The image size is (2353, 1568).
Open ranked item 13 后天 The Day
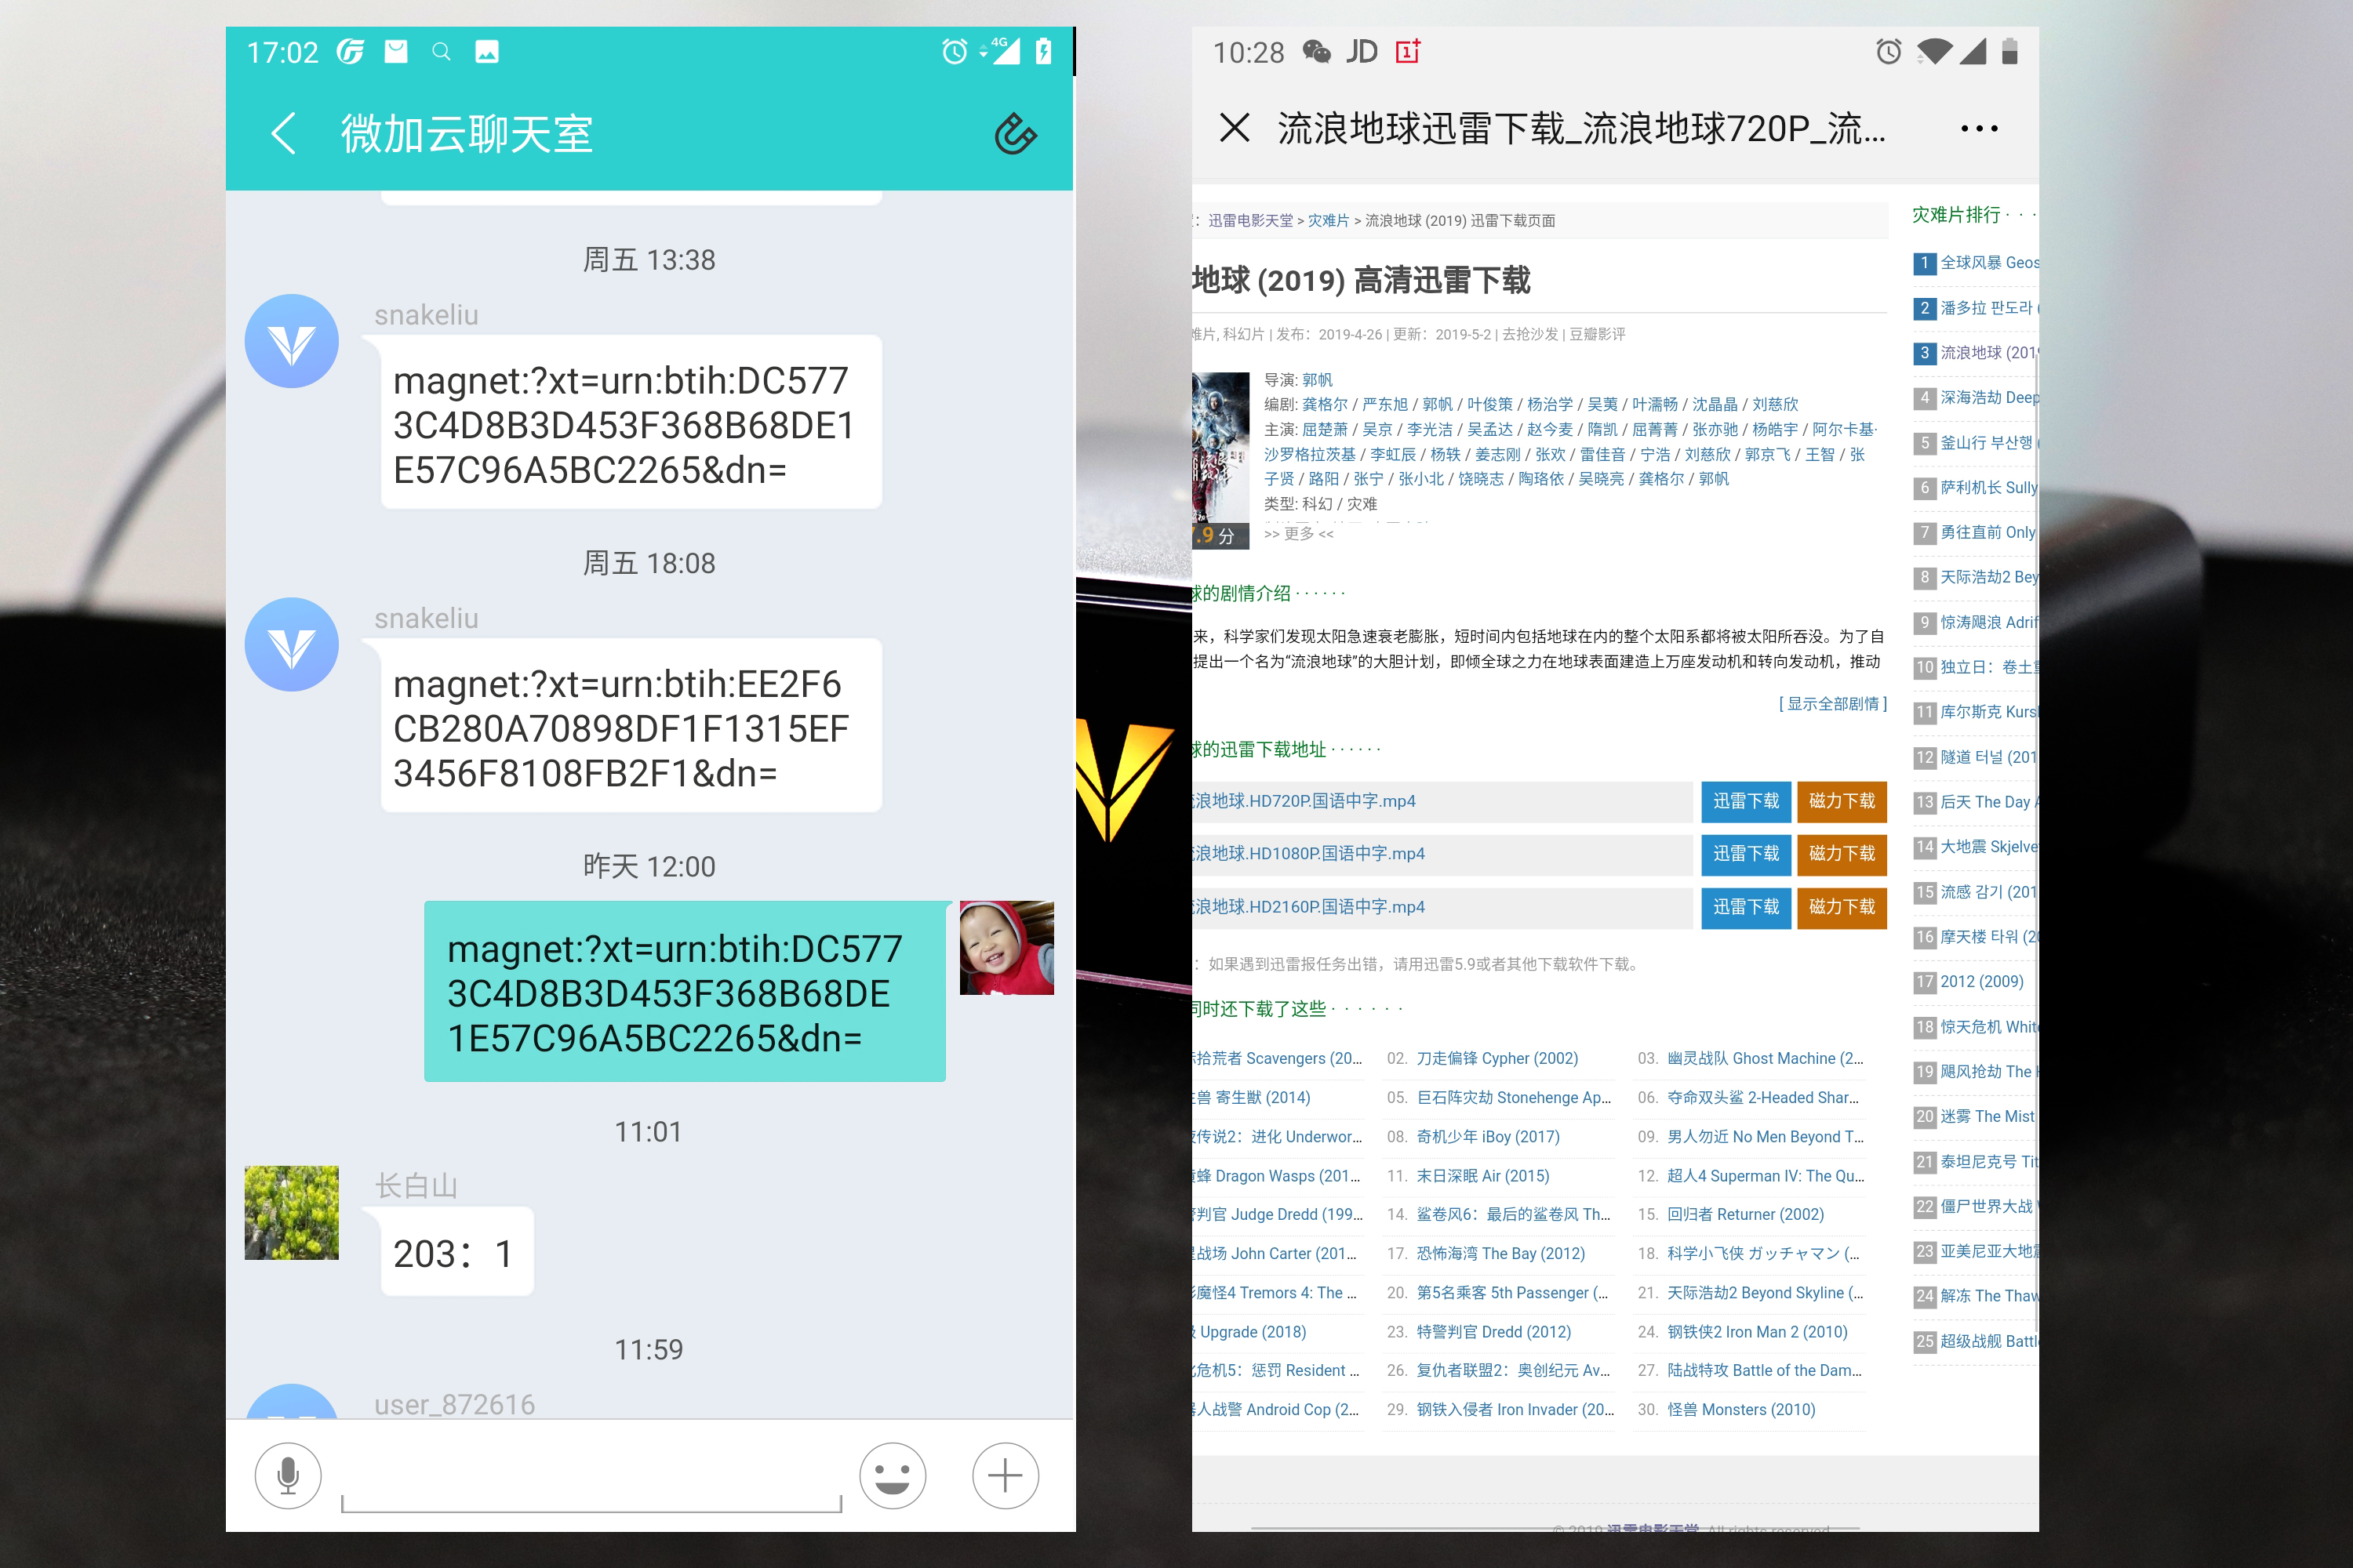1989,802
